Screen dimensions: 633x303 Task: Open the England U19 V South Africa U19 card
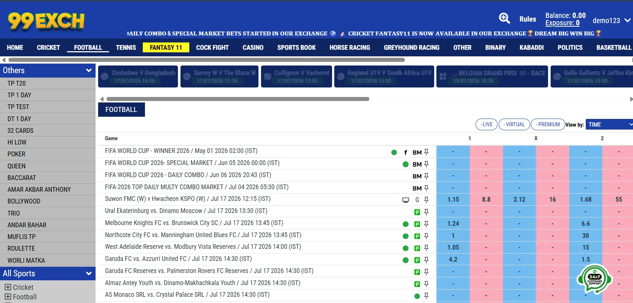pos(384,76)
